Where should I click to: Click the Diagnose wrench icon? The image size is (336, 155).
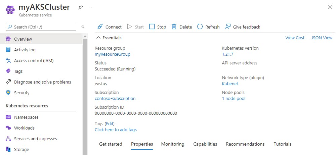(8, 82)
